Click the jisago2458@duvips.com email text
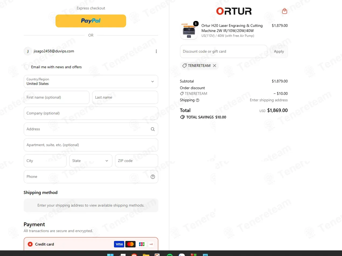 [54, 51]
